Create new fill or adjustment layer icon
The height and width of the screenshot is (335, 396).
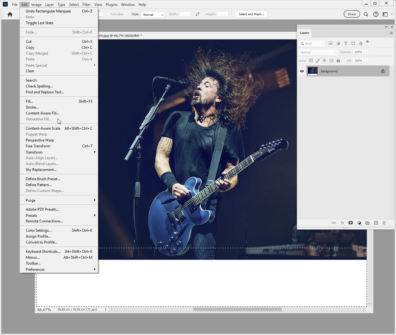pyautogui.click(x=359, y=223)
